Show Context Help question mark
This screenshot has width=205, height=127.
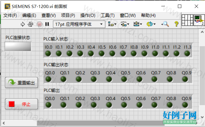point(176,24)
